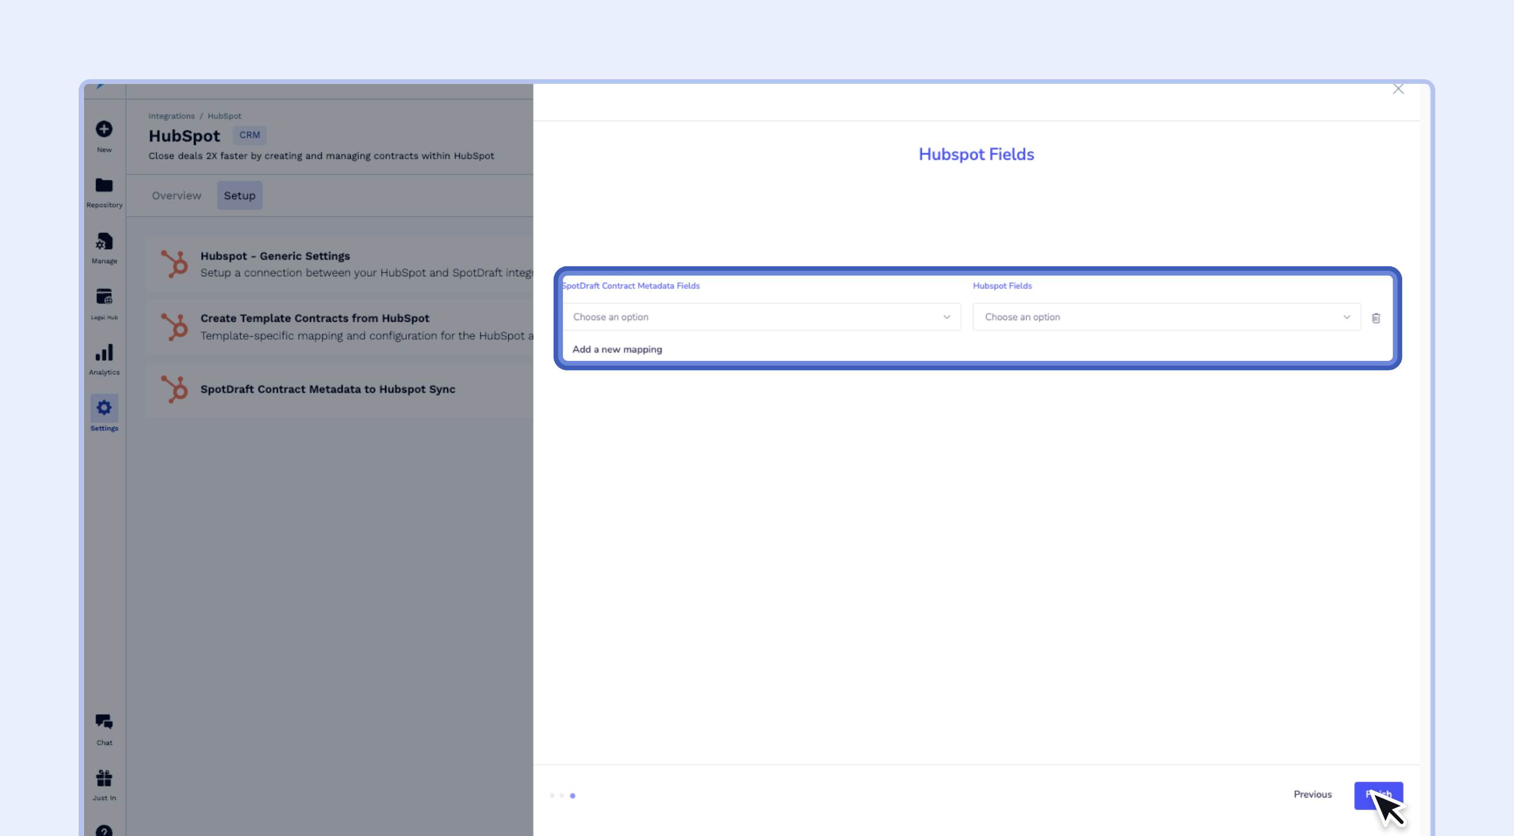
Task: Switch to the Overview tab
Action: [x=176, y=196]
